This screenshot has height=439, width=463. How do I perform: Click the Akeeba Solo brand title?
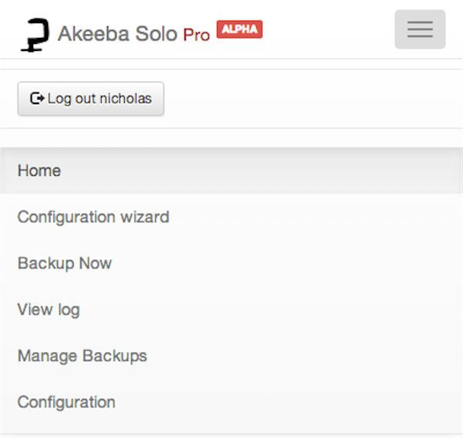(x=117, y=34)
